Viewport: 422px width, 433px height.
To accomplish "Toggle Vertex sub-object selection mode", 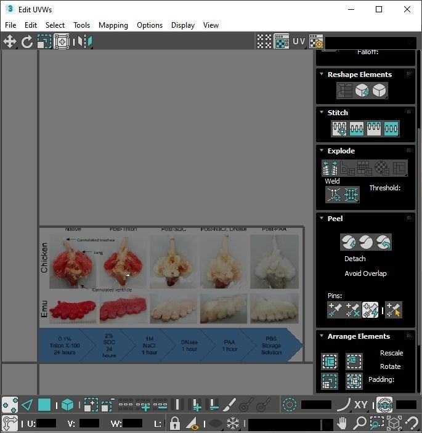I will coord(10,405).
